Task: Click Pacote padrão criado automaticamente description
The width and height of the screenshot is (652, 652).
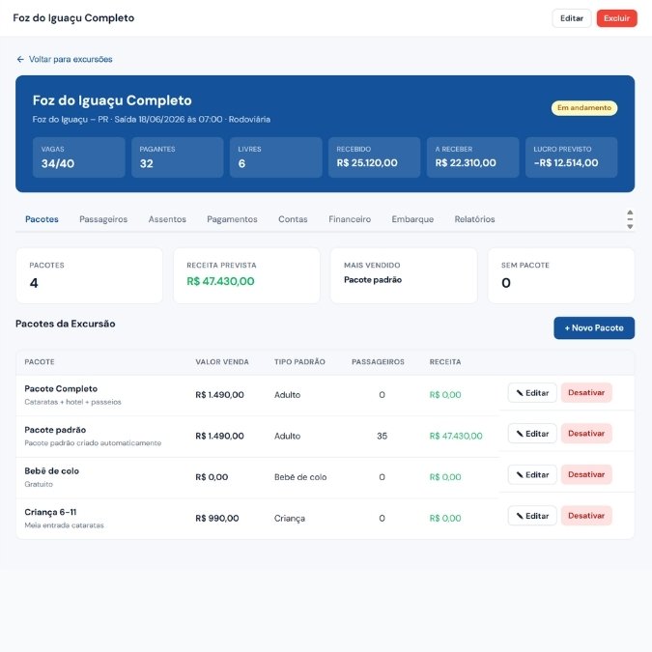Action: coord(93,443)
